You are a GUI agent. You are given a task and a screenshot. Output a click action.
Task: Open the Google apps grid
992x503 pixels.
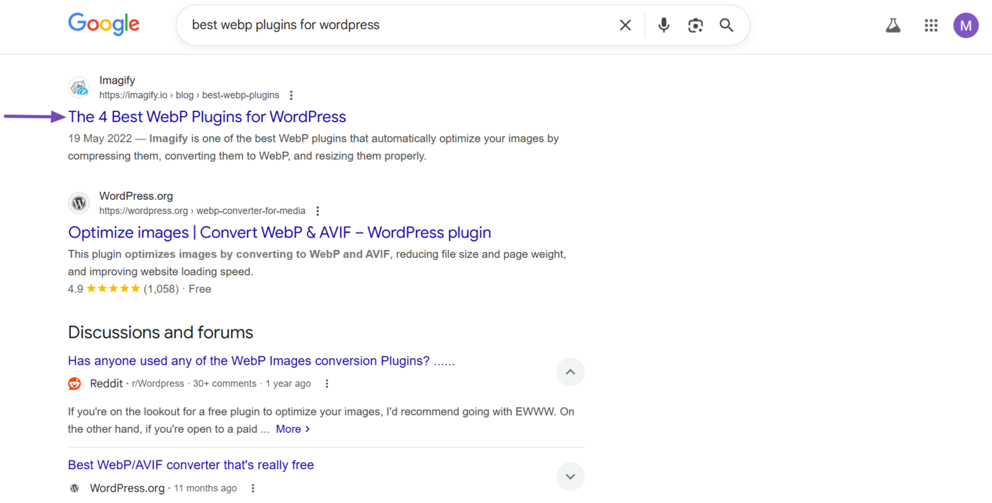click(x=931, y=26)
